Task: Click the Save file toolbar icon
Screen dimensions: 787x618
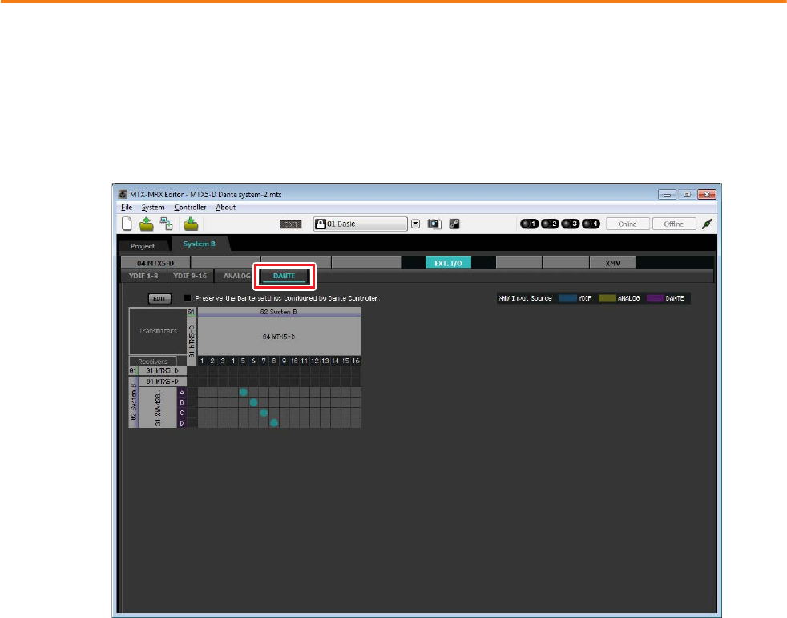Action: pos(191,224)
